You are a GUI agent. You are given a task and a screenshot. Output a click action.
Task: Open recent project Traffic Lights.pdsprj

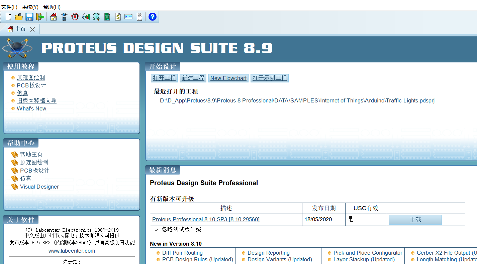297,100
